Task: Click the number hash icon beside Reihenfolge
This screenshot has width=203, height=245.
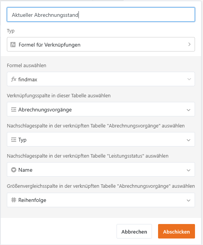Action: click(x=14, y=200)
